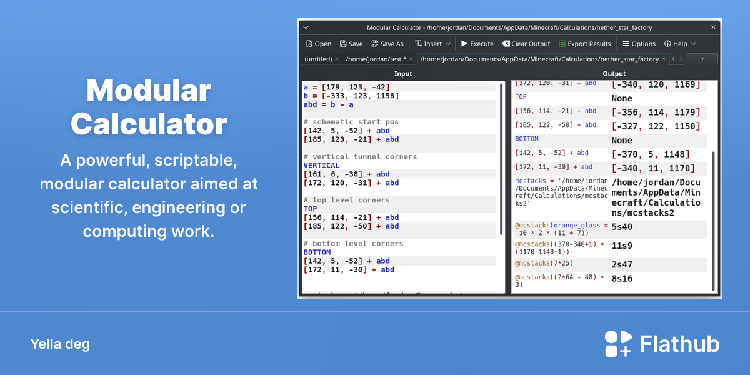Click the 'None' result beside TOP

pyautogui.click(x=622, y=99)
